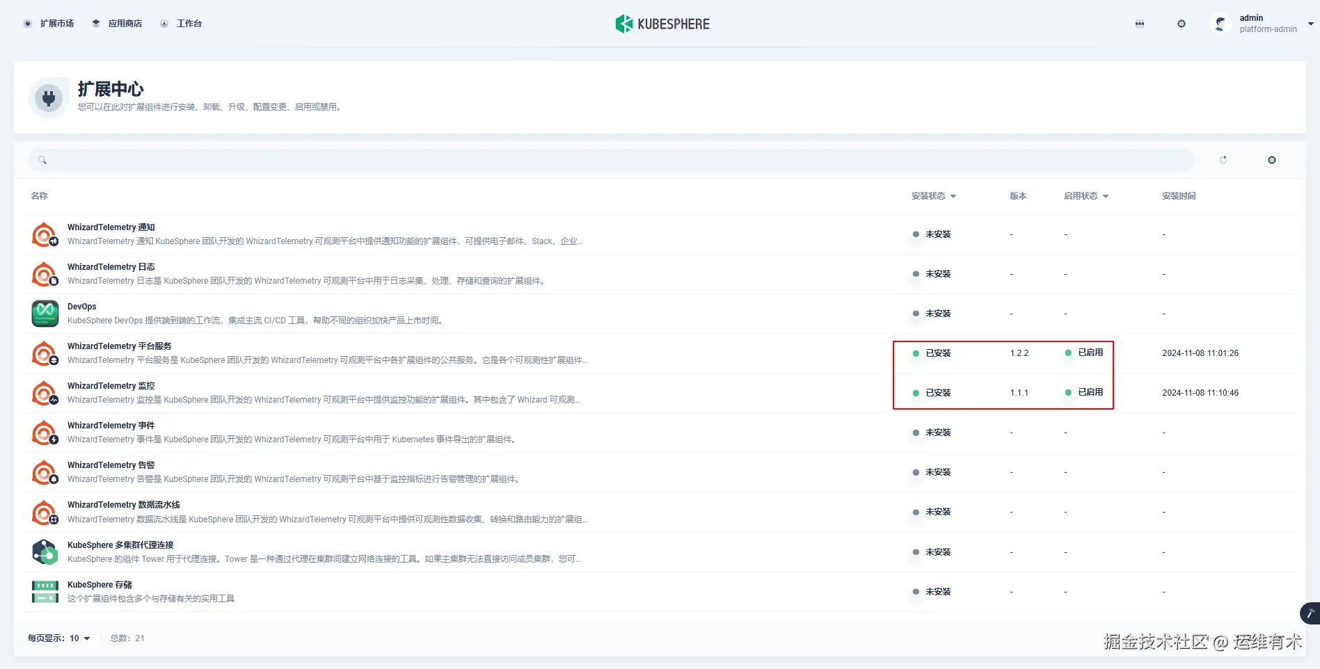This screenshot has width=1320, height=669.
Task: Click 未安装 status in 数据流水线 row
Action: (932, 512)
